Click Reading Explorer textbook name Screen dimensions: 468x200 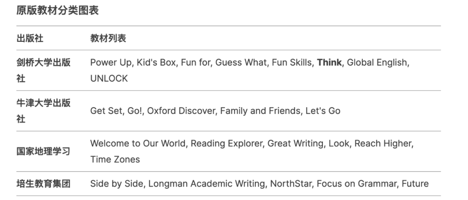(x=226, y=143)
